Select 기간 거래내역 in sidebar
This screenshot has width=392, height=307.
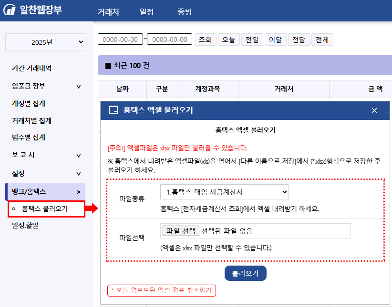coord(32,68)
